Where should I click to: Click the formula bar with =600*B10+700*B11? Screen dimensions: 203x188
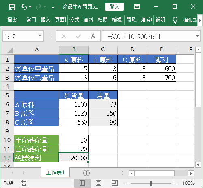[x=148, y=36]
